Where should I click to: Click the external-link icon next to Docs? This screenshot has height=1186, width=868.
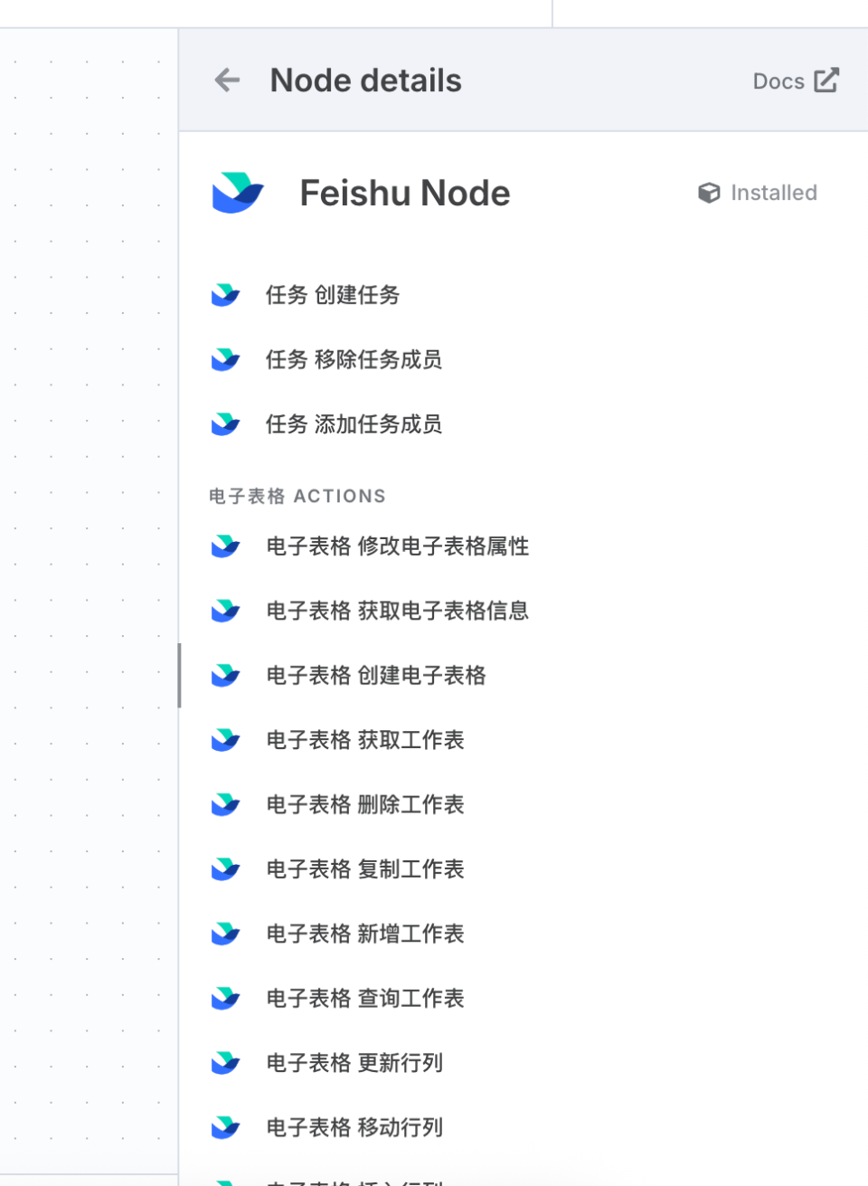pos(826,80)
